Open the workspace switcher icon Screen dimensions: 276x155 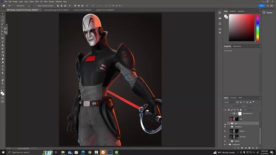272,6
